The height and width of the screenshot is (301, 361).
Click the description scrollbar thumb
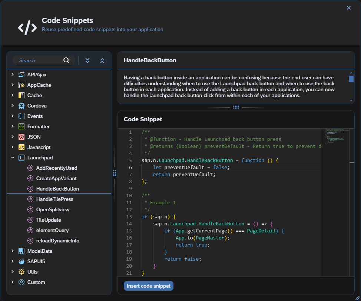(x=351, y=79)
